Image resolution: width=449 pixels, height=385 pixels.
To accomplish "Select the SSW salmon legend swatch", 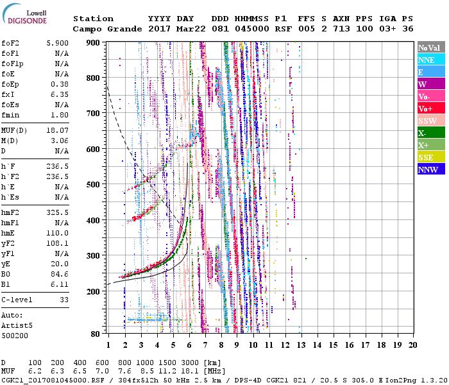I will click(x=431, y=121).
